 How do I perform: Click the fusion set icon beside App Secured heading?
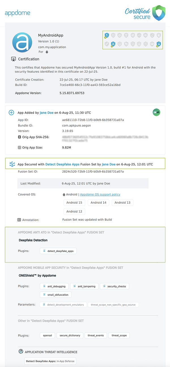point(11,164)
